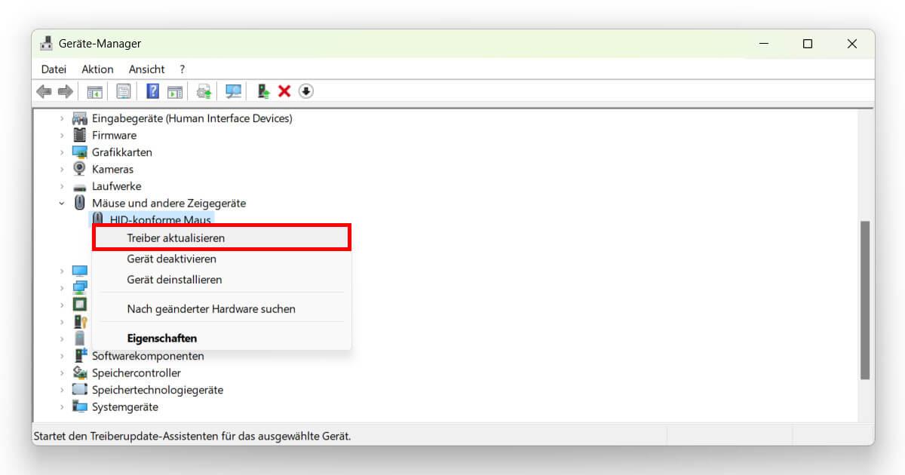Click the Disable device down-arrow toolbar icon
905x475 pixels.
click(306, 90)
